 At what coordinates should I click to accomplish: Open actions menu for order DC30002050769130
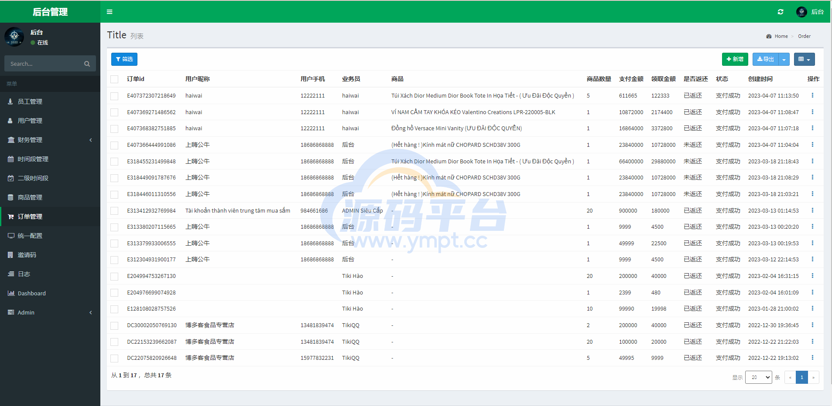click(x=812, y=325)
